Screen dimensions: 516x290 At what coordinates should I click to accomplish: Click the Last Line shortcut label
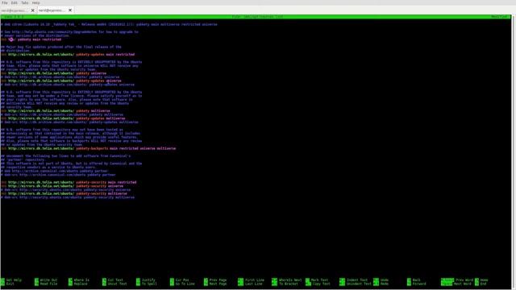253,284
